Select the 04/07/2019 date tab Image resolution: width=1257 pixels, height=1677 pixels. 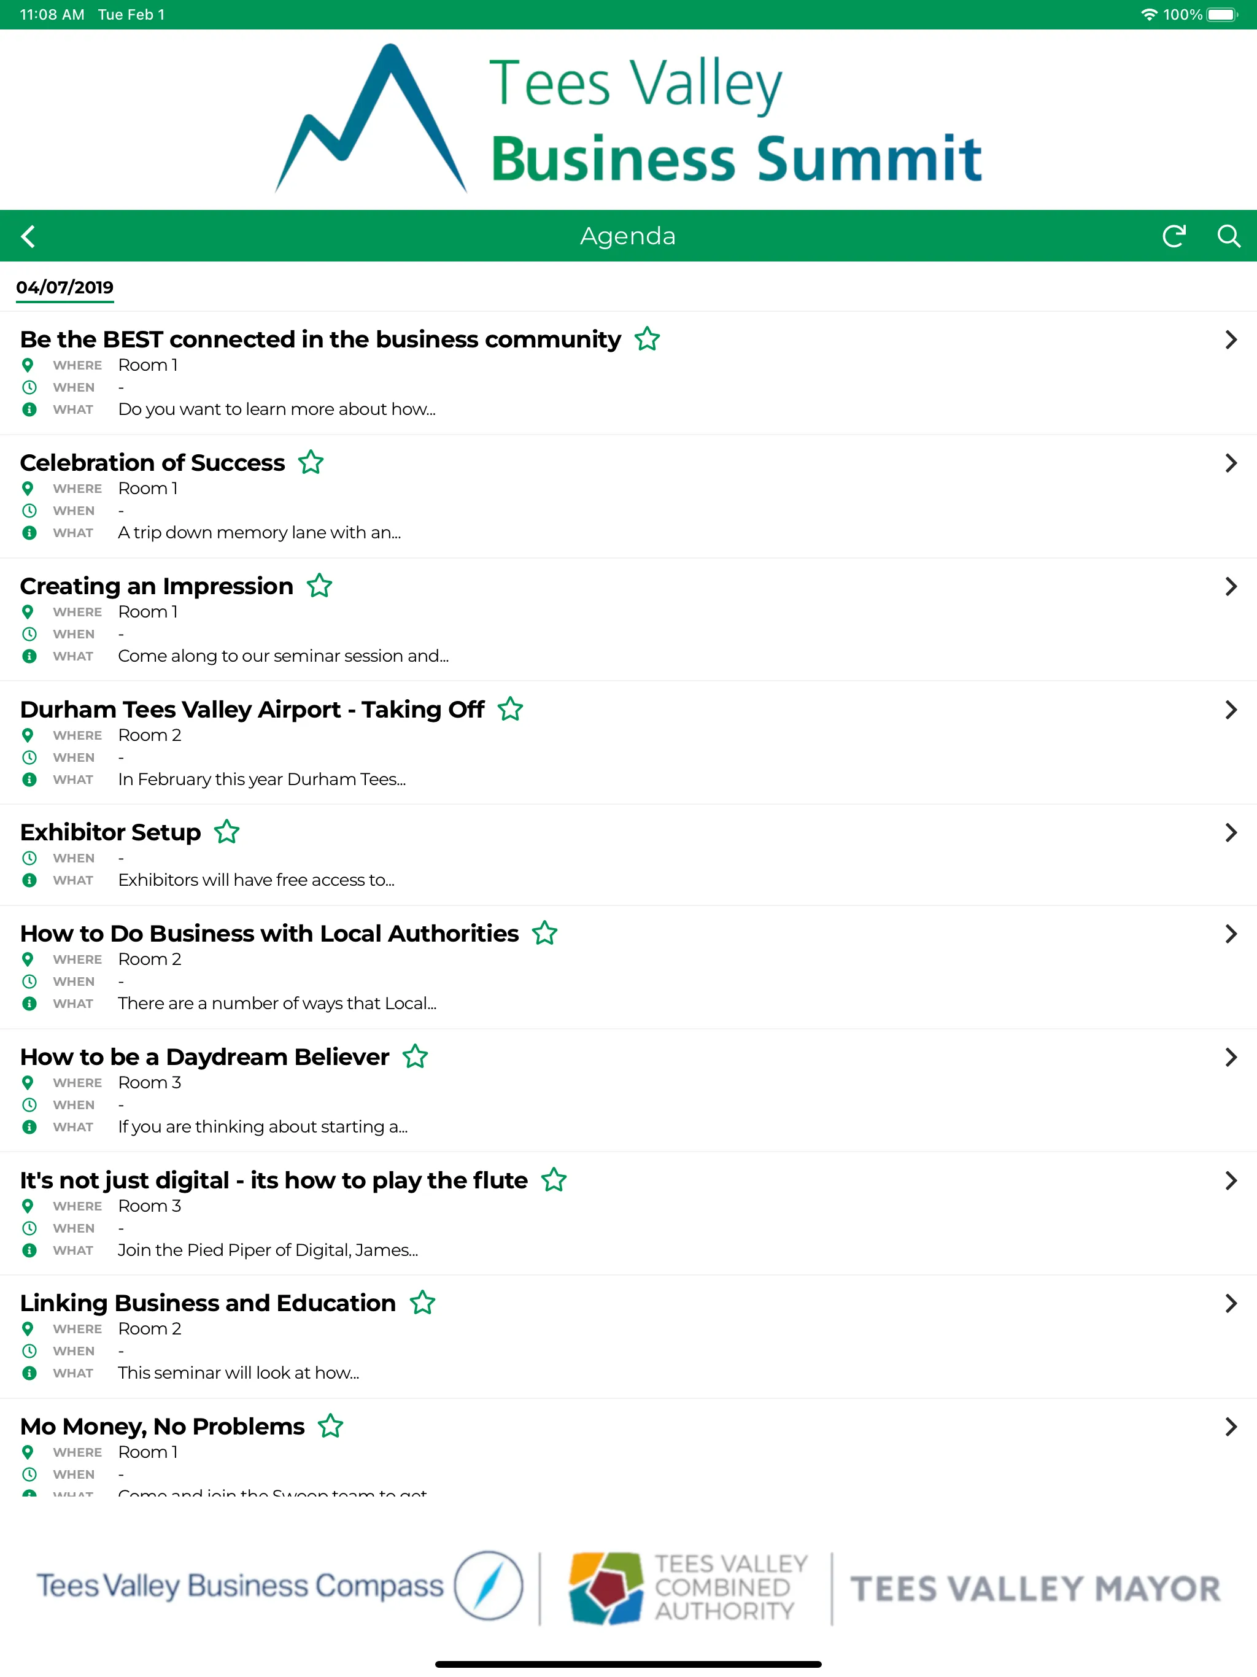click(x=64, y=287)
